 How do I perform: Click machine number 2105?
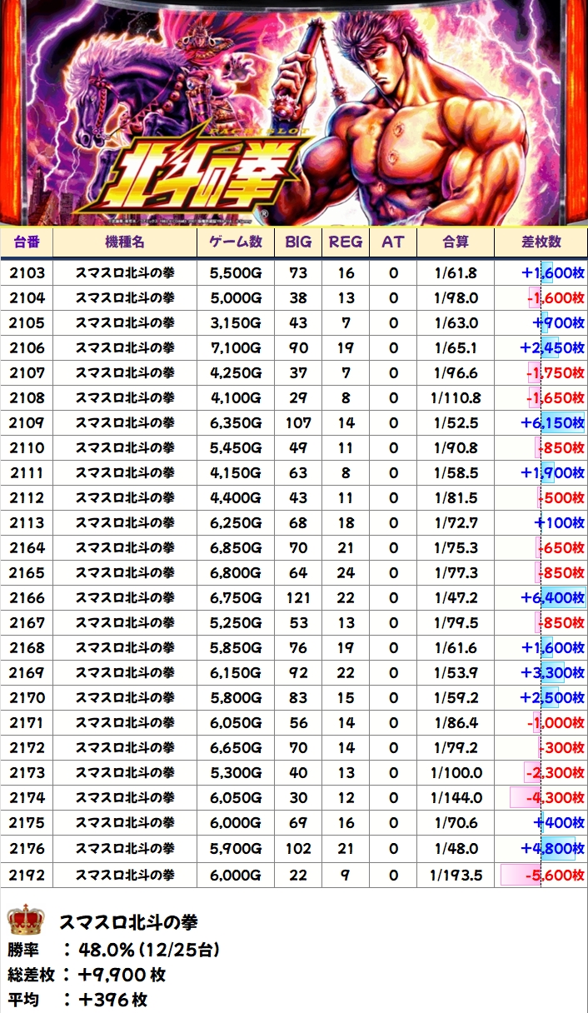pyautogui.click(x=27, y=322)
